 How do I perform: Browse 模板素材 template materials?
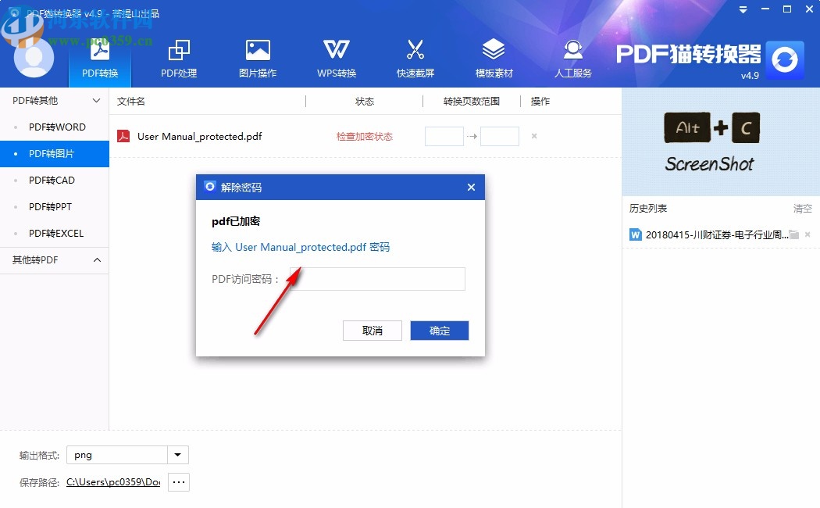pos(494,56)
